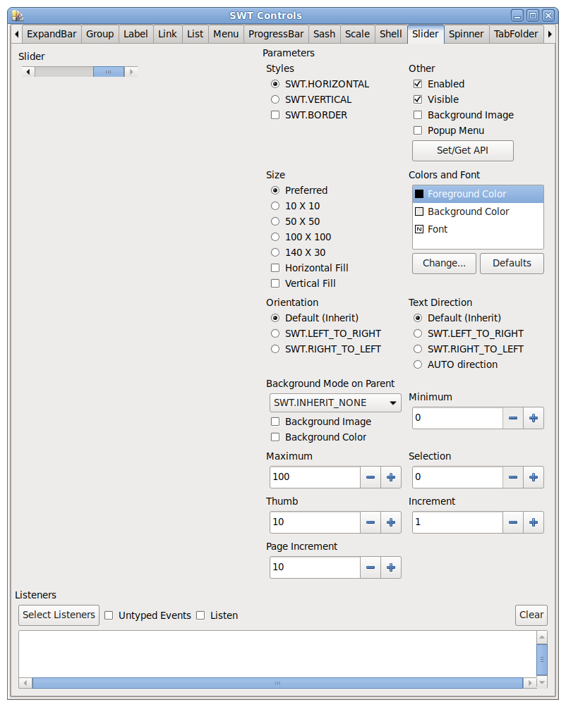
Task: Increase the Page Increment with plus button
Action: [x=391, y=567]
